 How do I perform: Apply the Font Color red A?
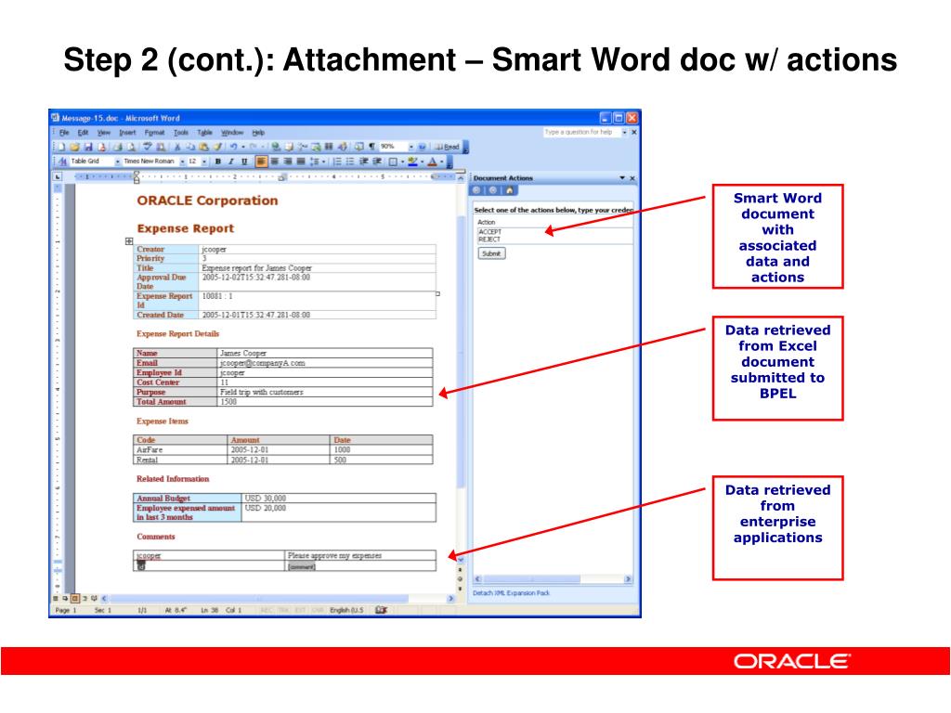click(432, 162)
